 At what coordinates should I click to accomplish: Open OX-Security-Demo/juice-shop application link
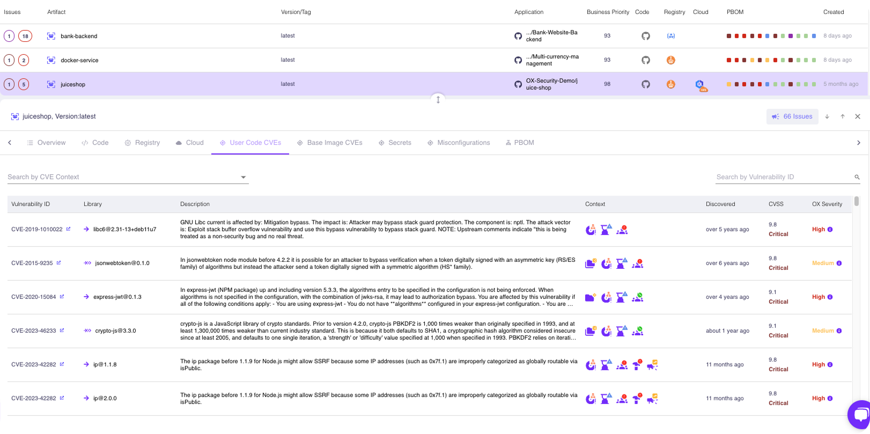pyautogui.click(x=552, y=84)
